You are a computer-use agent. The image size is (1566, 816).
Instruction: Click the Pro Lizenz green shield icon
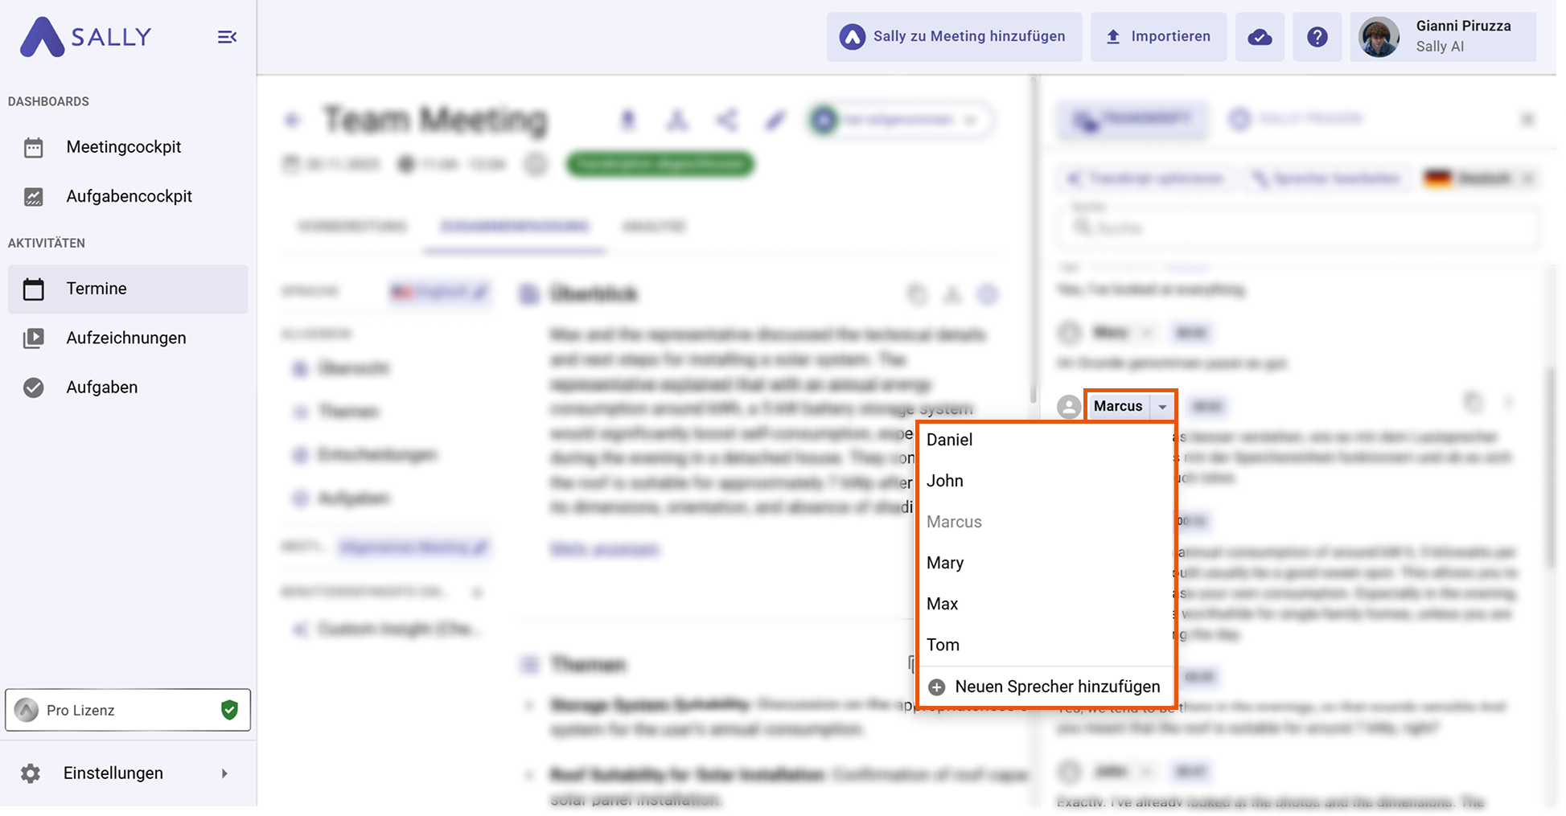click(x=229, y=710)
